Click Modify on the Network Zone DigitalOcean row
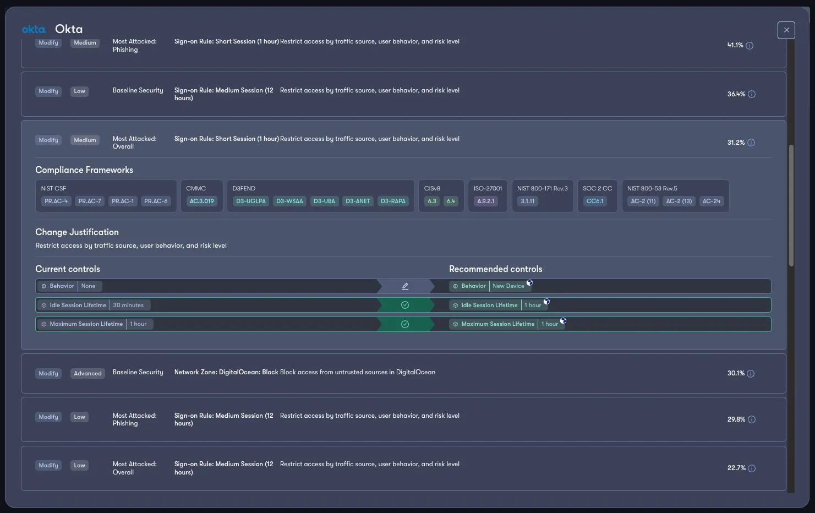The height and width of the screenshot is (513, 815). (x=48, y=373)
